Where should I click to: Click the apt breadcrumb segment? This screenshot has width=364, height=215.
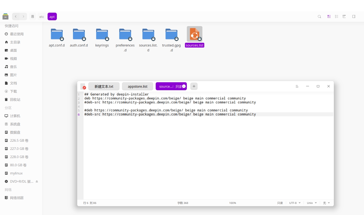pyautogui.click(x=52, y=17)
